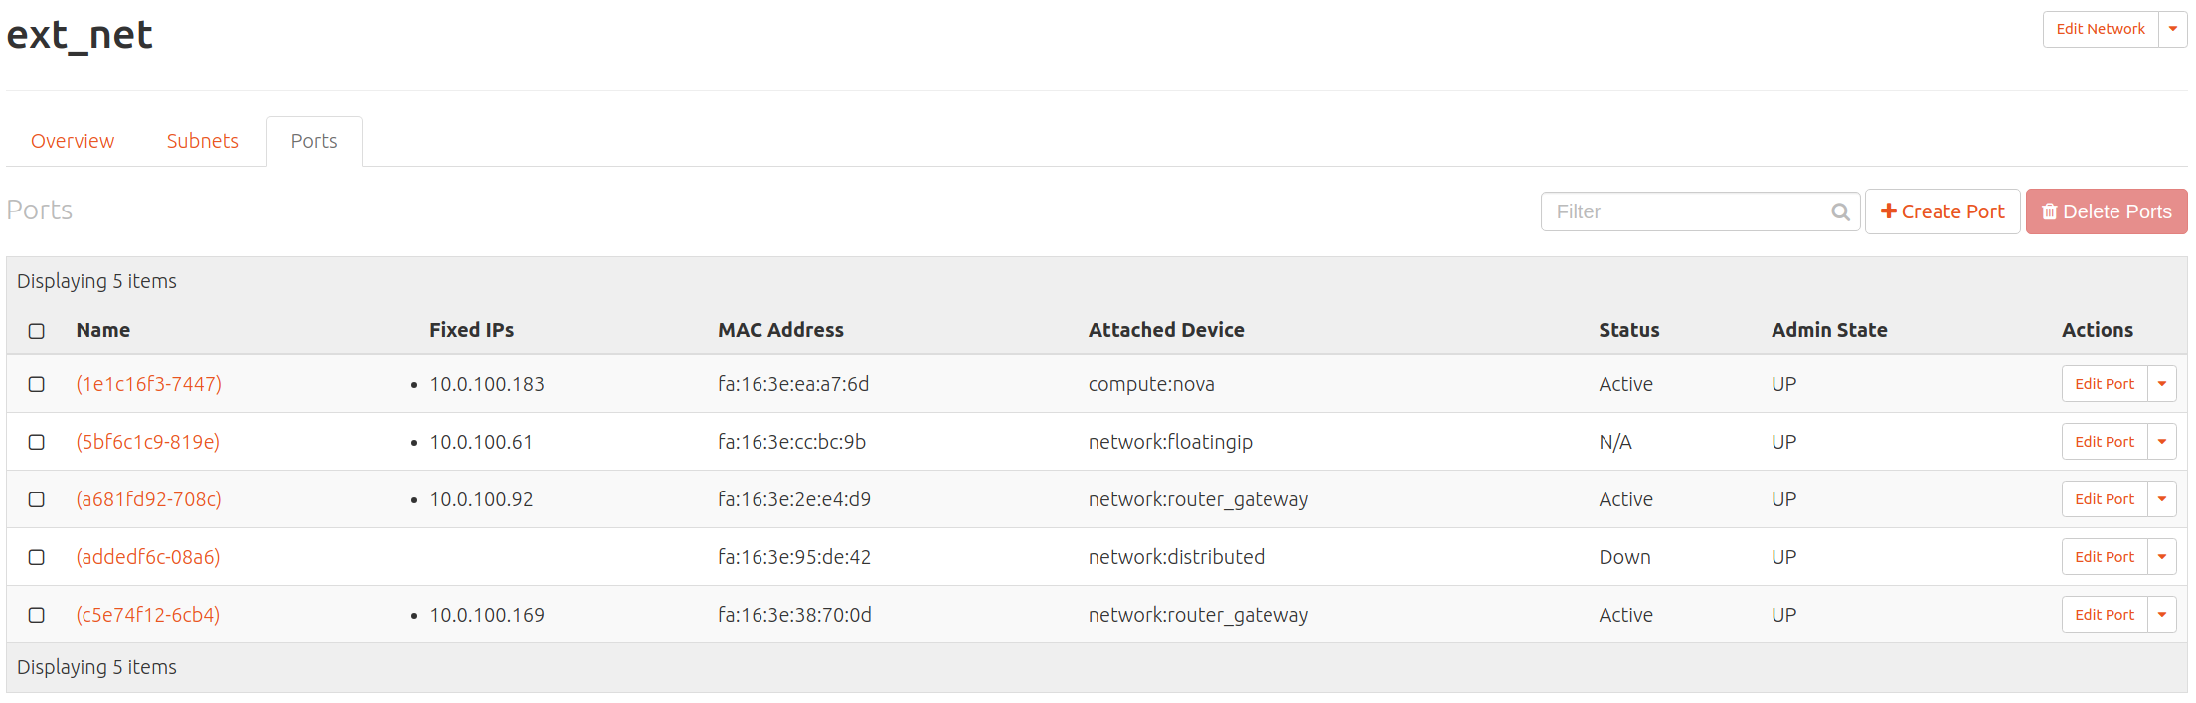Open actions caret for port c5e74f12-6cb4
The image size is (2196, 703).
coord(2162,615)
